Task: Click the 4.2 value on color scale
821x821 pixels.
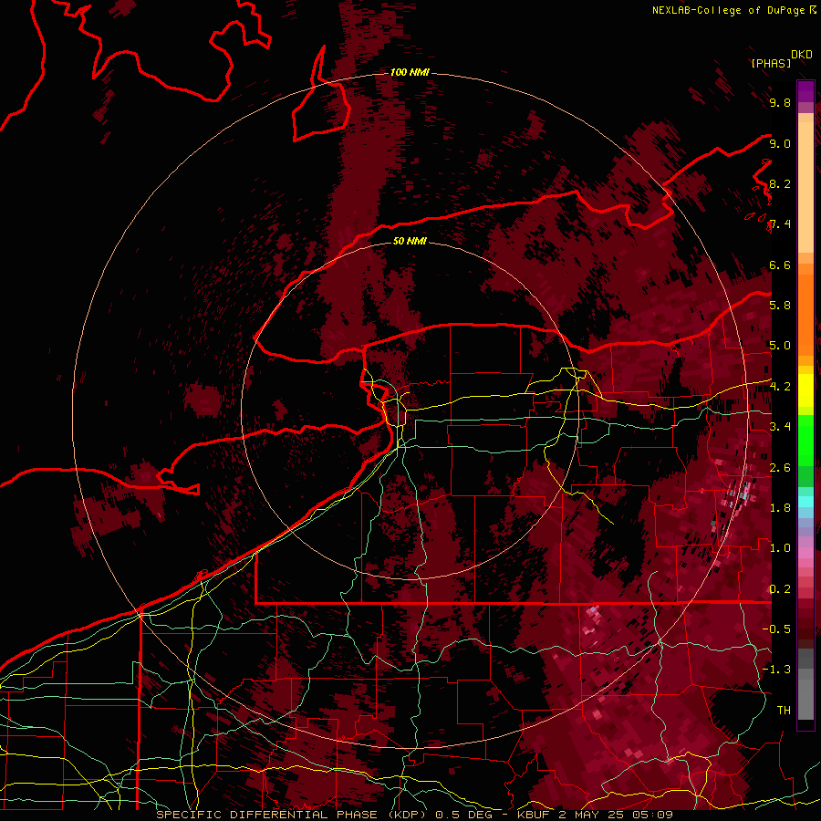Action: pyautogui.click(x=780, y=387)
